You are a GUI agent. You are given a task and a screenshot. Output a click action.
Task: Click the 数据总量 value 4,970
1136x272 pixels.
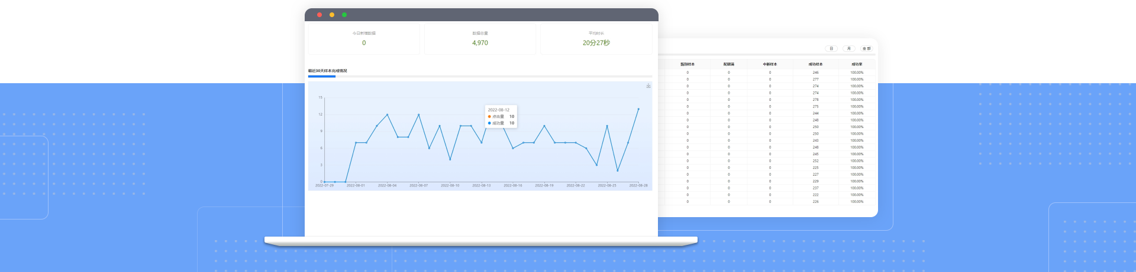click(480, 43)
